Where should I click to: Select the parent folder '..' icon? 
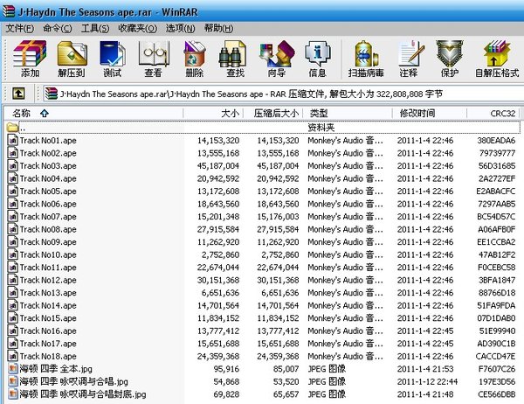click(x=12, y=128)
